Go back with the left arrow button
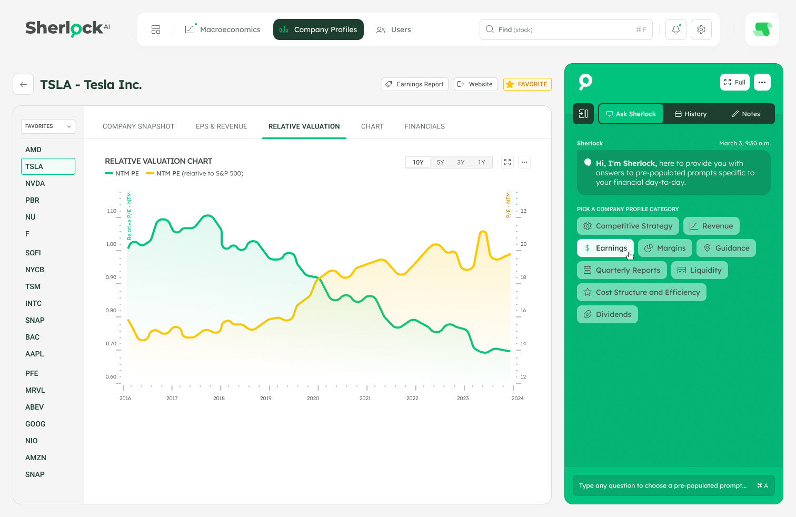This screenshot has width=796, height=517. pos(23,84)
